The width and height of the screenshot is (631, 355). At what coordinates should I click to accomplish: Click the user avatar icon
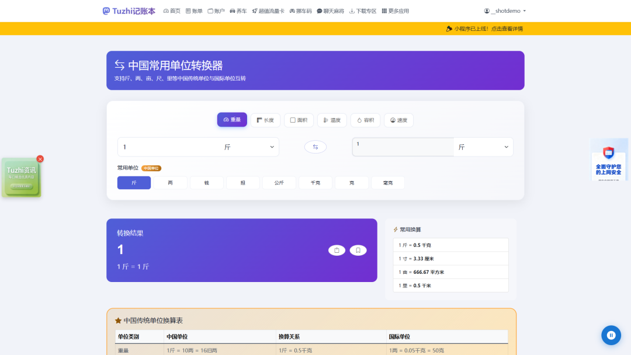(487, 11)
